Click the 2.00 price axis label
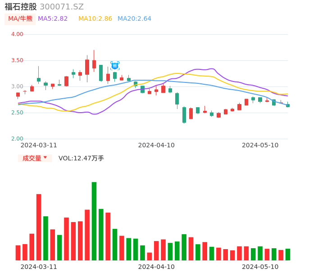This screenshot has width=309, height=273. (x=17, y=139)
